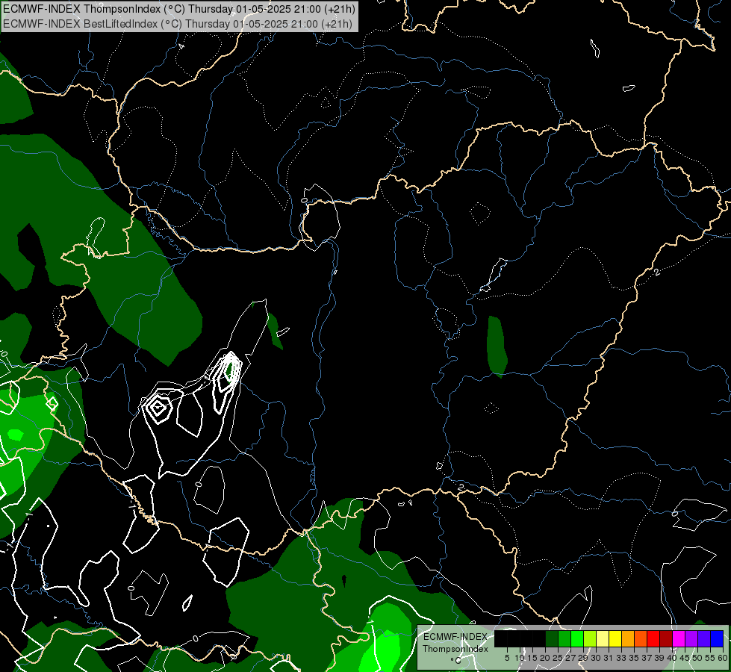The image size is (731, 672).
Task: Click the legend unit label "°C"
Action: coord(455,660)
